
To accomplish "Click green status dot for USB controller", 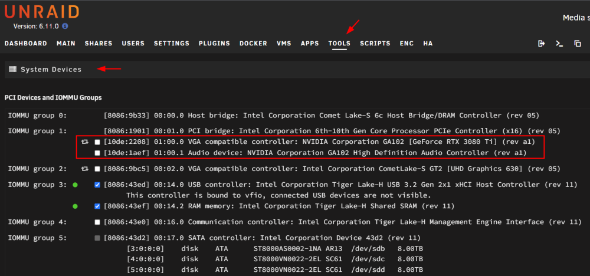I will pyautogui.click(x=76, y=185).
